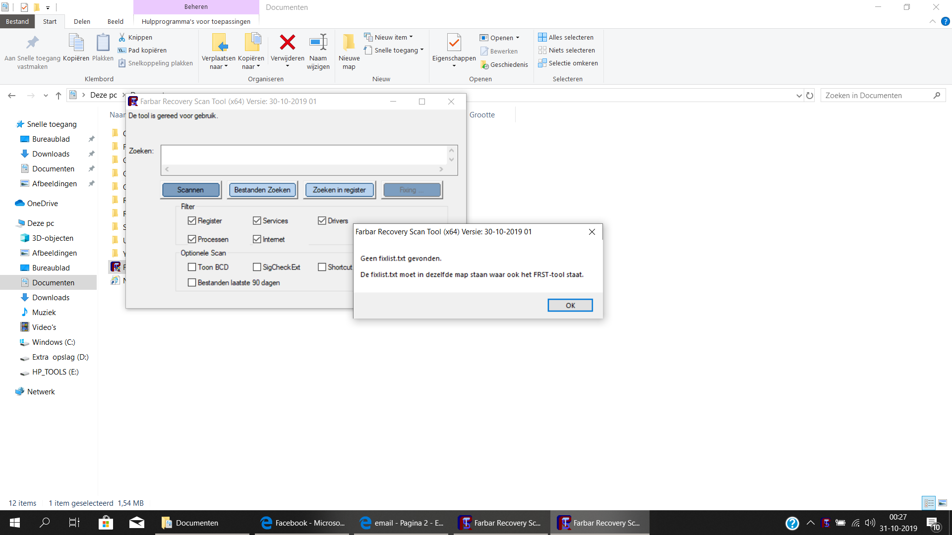This screenshot has width=952, height=535.
Task: Open Task View in taskbar
Action: pyautogui.click(x=74, y=523)
